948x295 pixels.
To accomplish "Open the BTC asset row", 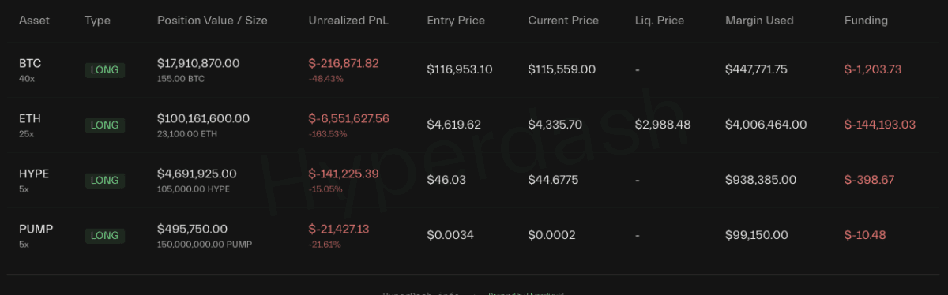I will (x=474, y=69).
